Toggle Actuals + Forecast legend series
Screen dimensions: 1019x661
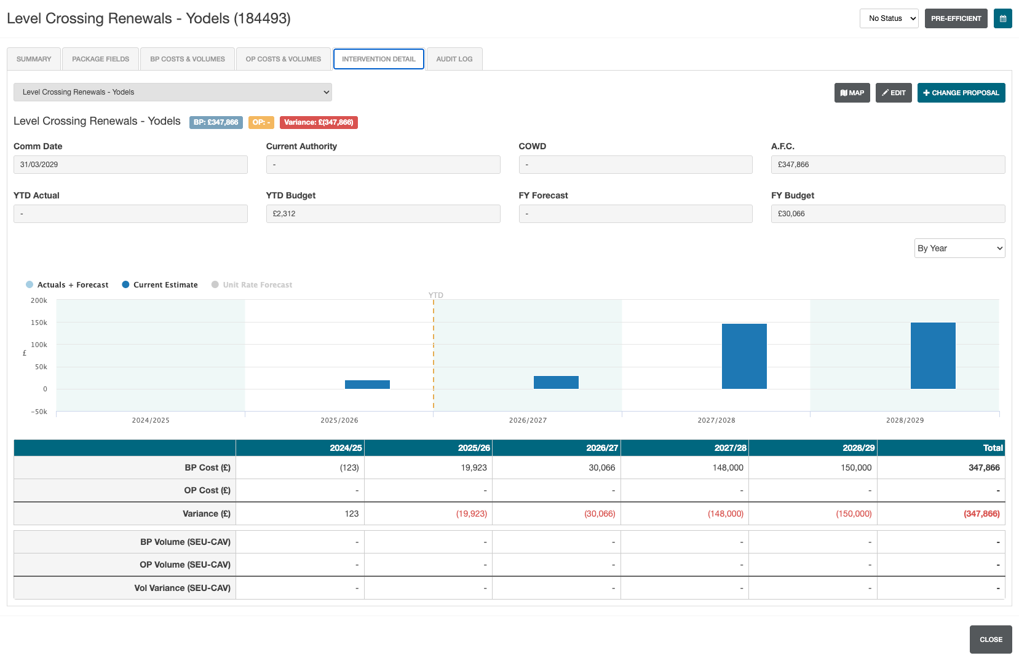[x=67, y=285]
